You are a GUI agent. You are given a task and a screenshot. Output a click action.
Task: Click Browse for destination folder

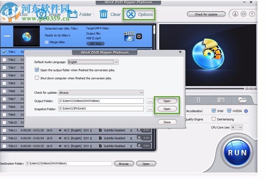point(124,164)
